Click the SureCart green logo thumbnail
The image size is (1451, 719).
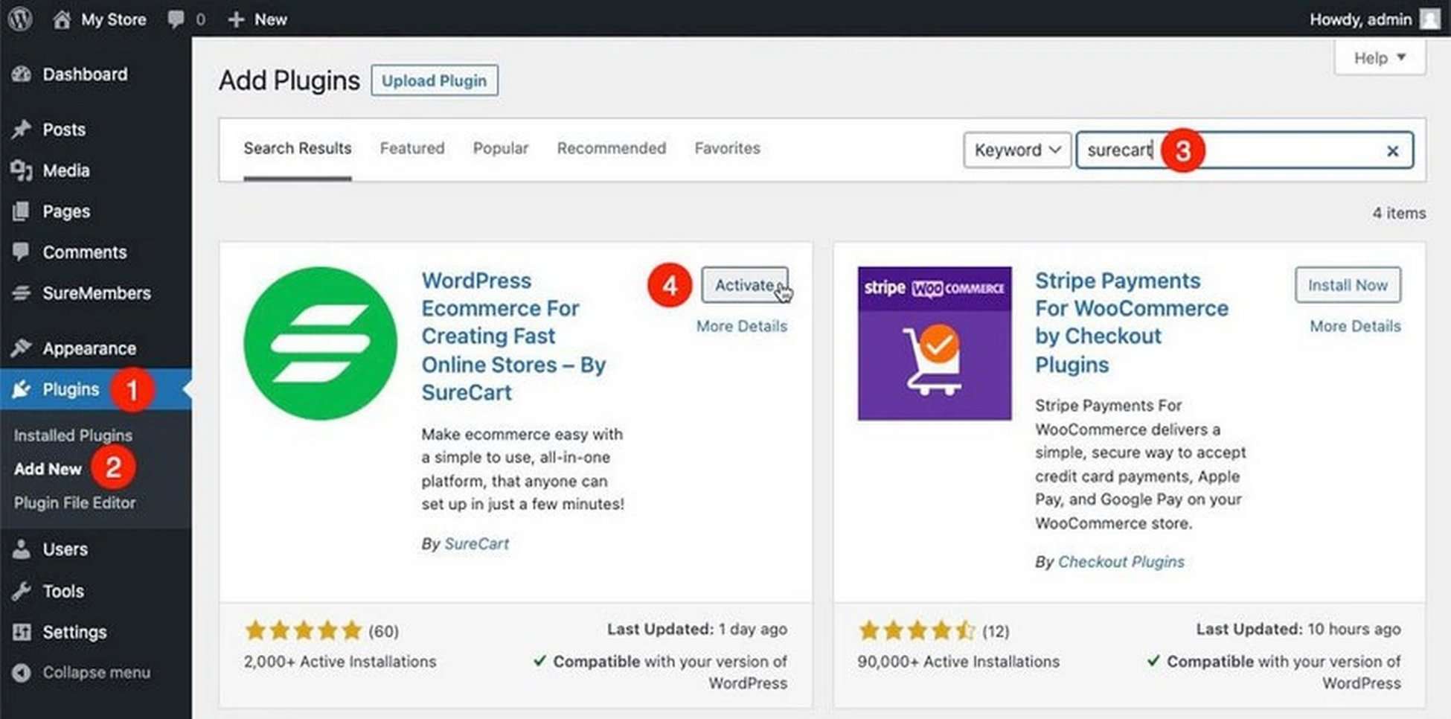pyautogui.click(x=320, y=343)
